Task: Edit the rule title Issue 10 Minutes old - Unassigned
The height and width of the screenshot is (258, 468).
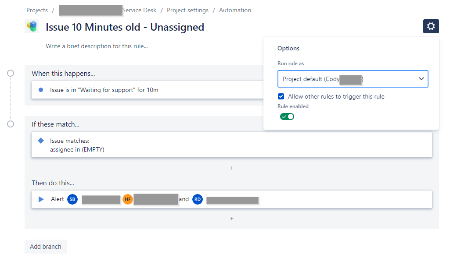Action: pos(125,27)
